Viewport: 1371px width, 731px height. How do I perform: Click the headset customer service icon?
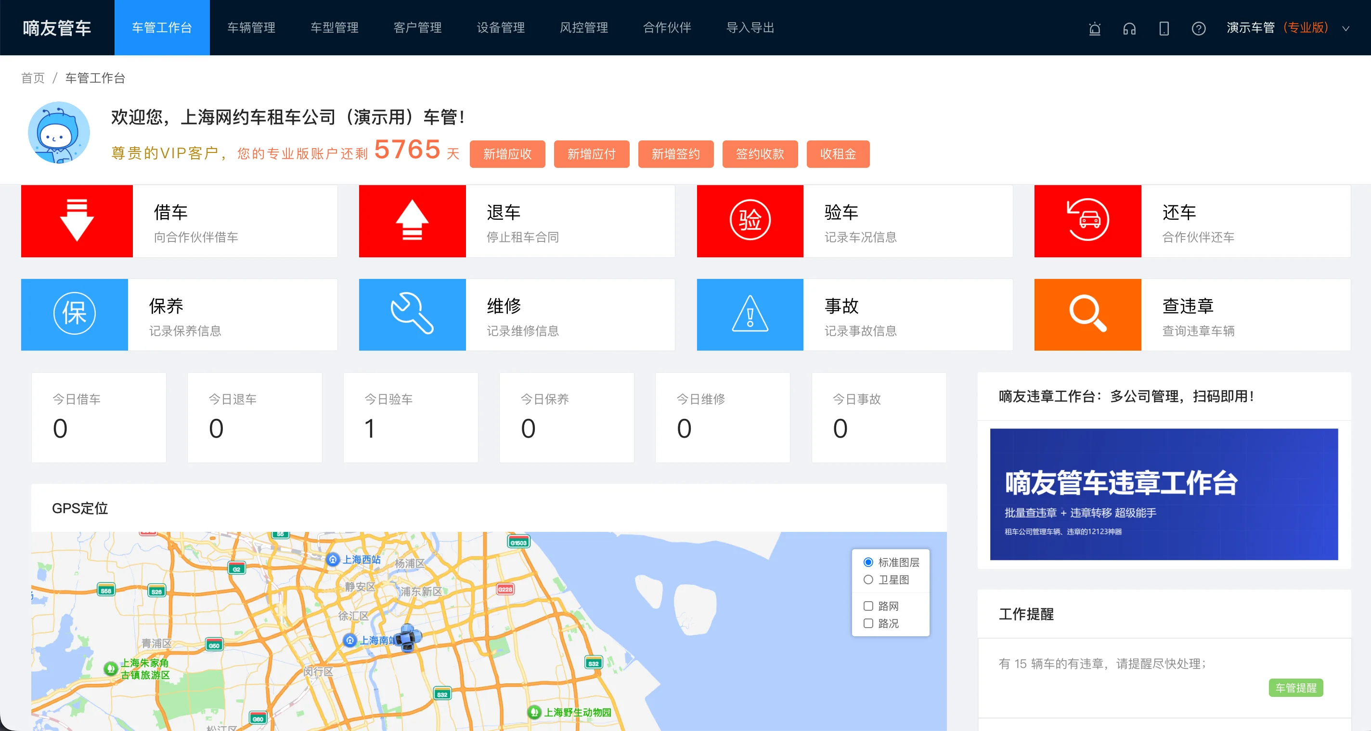(1129, 28)
